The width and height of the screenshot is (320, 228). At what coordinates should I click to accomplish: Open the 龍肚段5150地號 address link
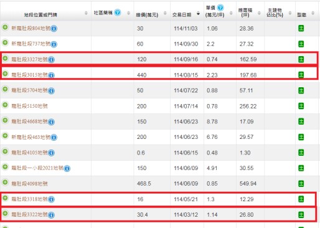pyautogui.click(x=29, y=106)
